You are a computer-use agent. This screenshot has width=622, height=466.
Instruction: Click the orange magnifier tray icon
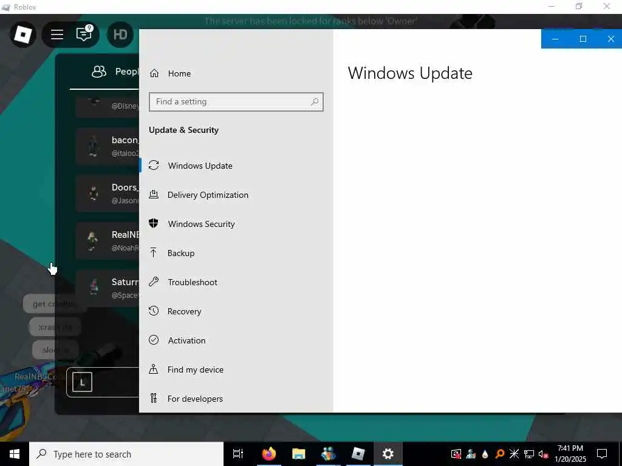point(500,454)
